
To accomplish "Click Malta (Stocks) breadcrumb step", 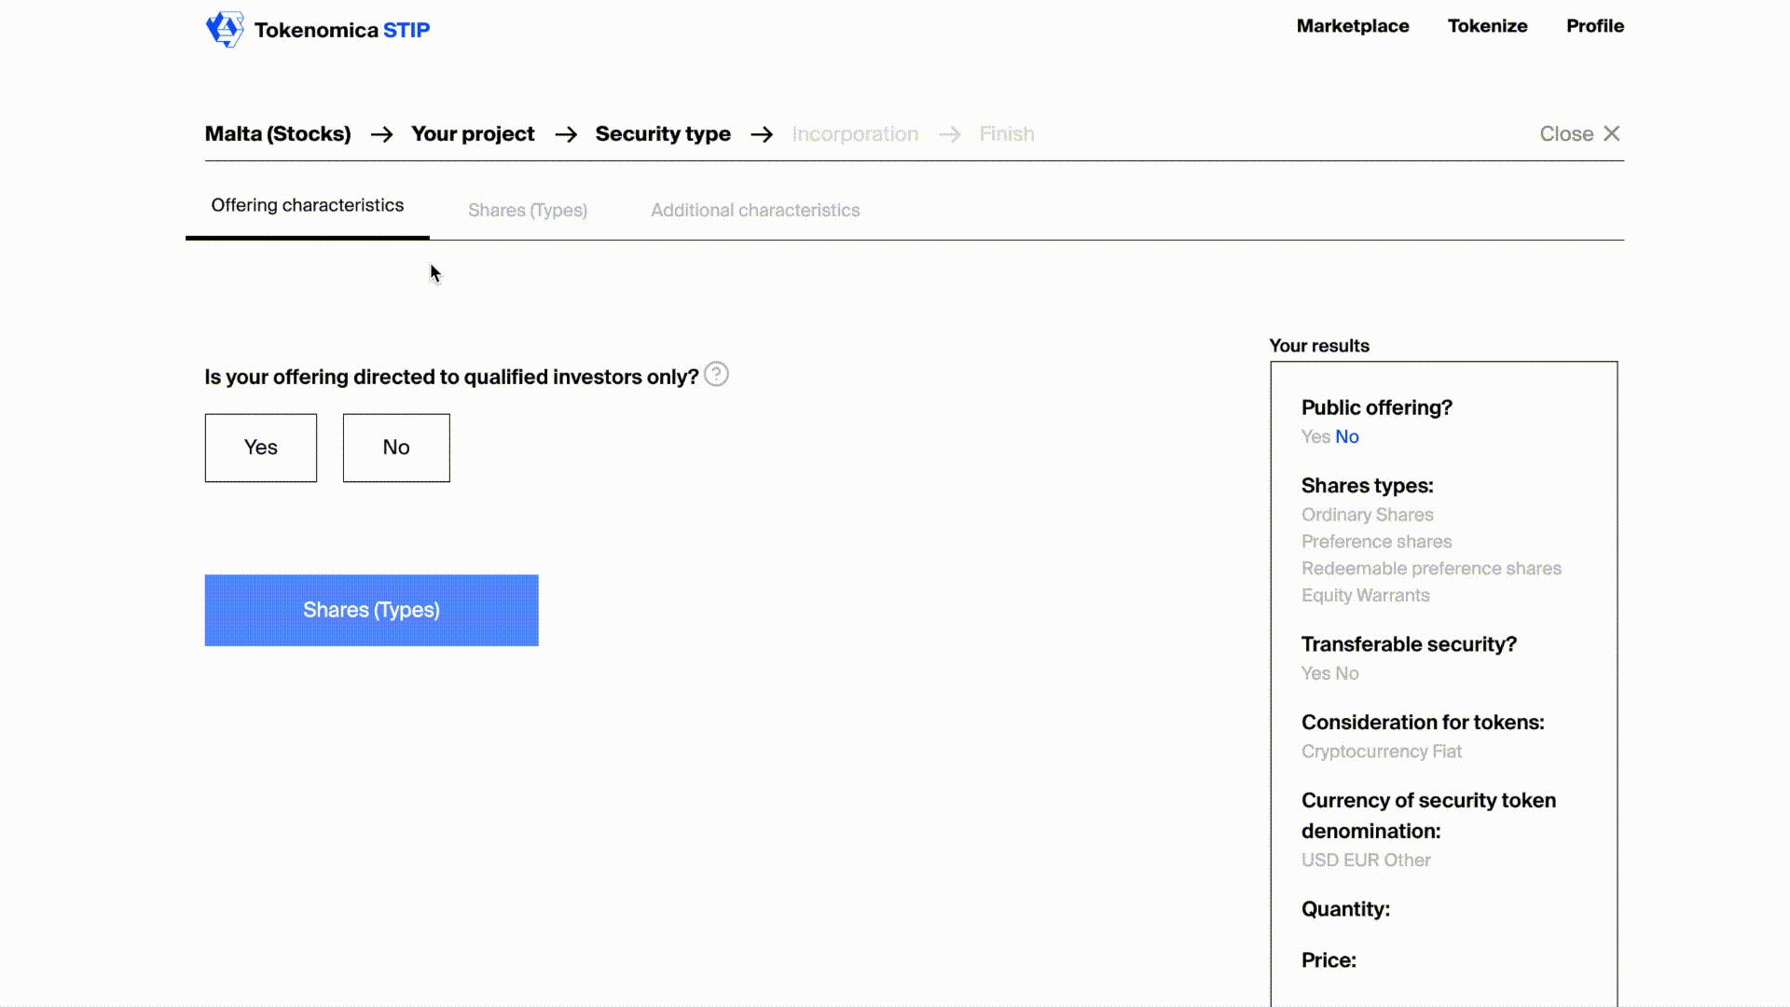I will tap(278, 134).
